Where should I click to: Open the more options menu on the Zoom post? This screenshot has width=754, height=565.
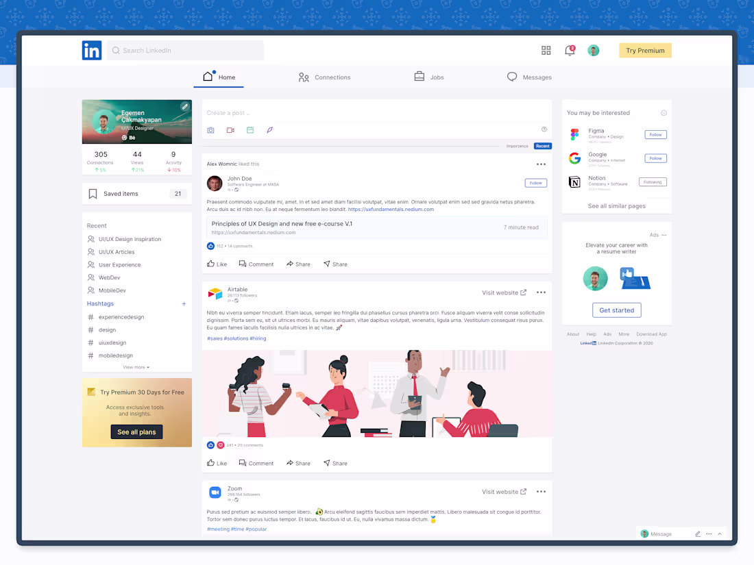click(541, 490)
